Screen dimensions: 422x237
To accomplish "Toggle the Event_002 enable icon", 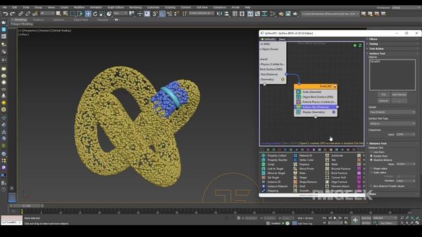I will 335,86.
